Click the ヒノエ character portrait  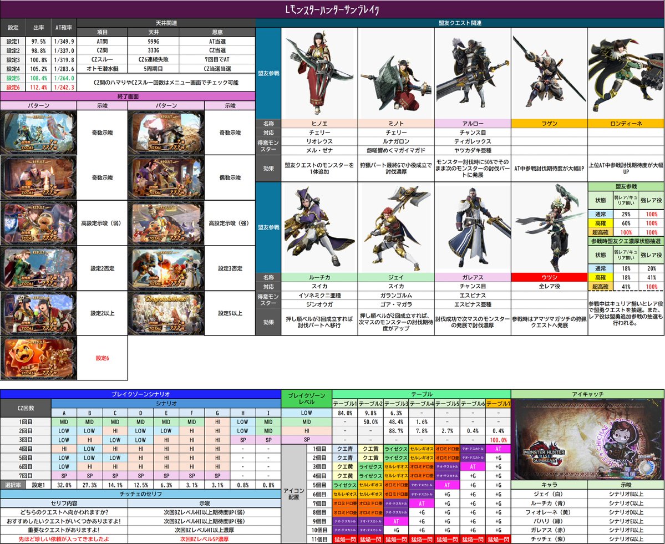(319, 73)
